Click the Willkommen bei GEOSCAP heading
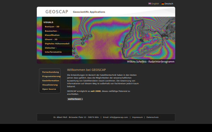This screenshot has width=212, height=132. [87, 70]
